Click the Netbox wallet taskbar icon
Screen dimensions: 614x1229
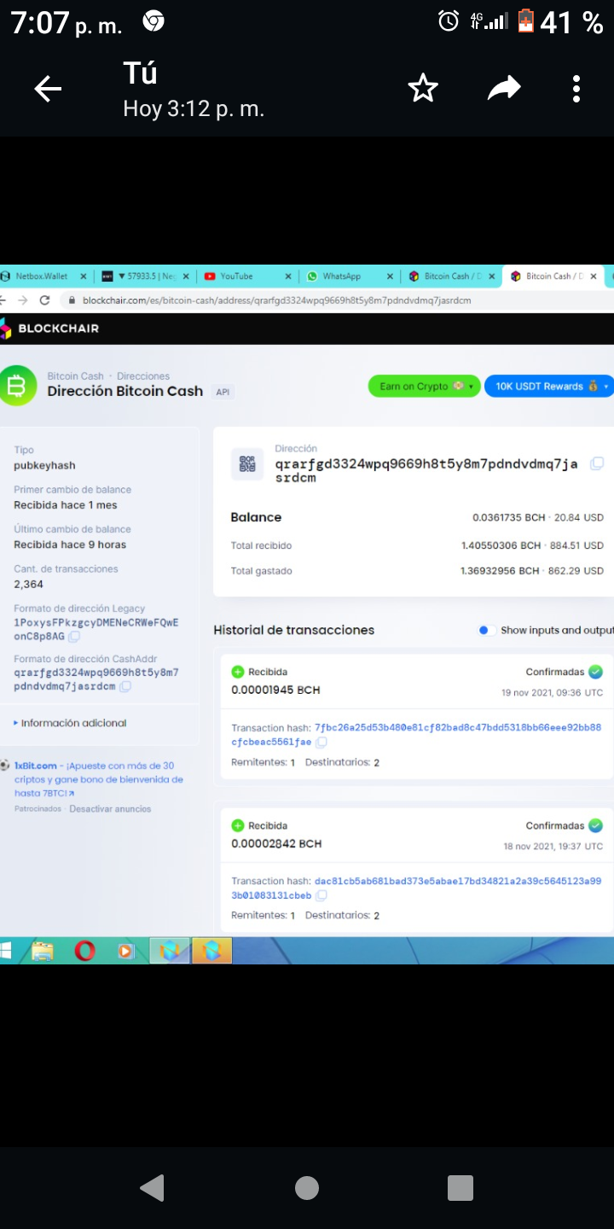[170, 951]
